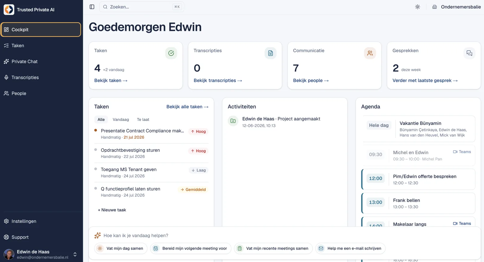Open the Bekijk alle taken link
The width and height of the screenshot is (484, 262).
pos(187,107)
